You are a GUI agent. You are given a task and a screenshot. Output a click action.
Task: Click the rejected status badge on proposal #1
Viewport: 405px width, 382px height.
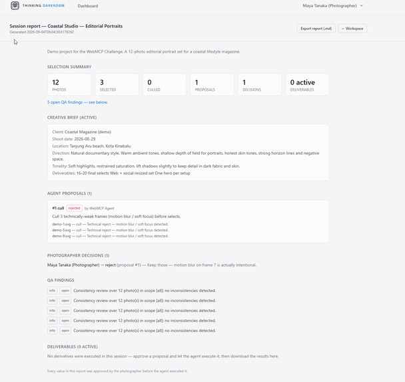[x=74, y=208]
